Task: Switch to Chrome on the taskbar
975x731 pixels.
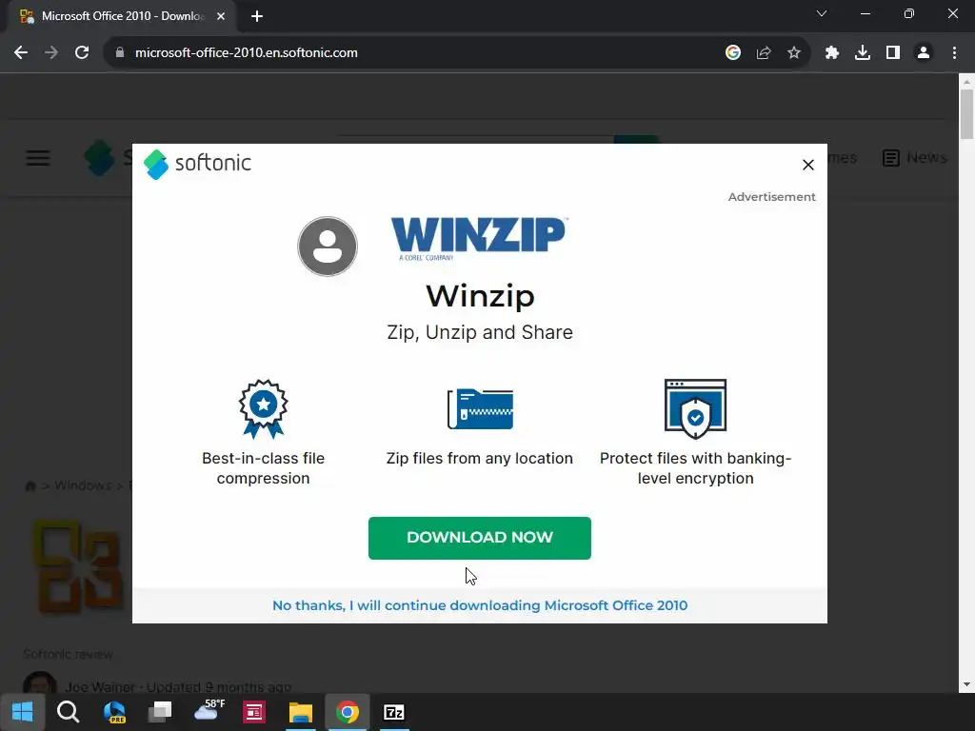Action: [347, 712]
